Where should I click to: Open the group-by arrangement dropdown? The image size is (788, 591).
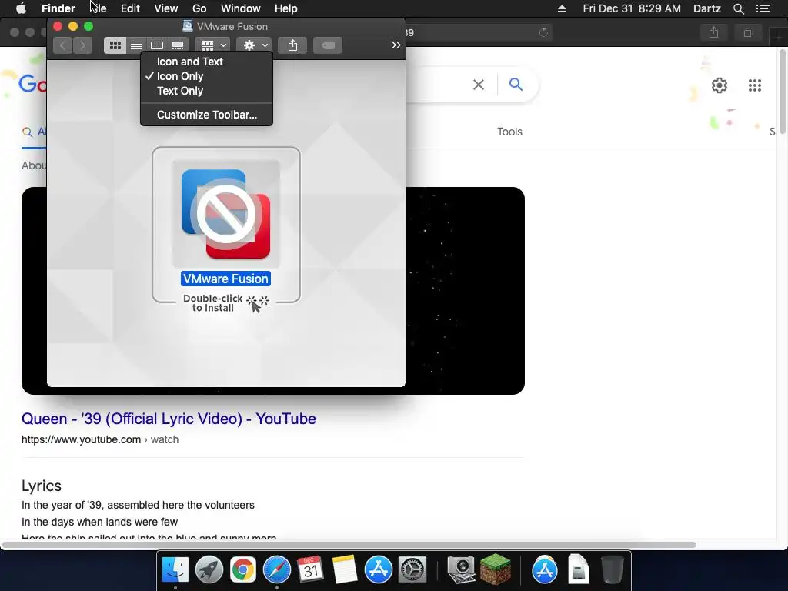coord(212,45)
